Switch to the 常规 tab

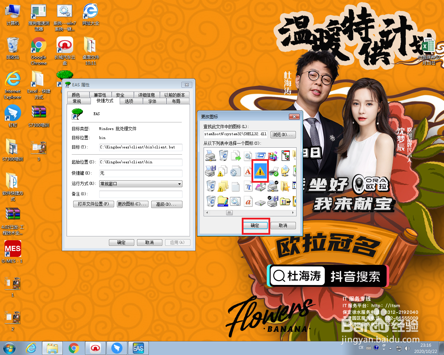pyautogui.click(x=77, y=101)
